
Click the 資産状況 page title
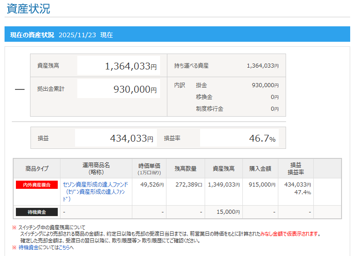coord(28,9)
